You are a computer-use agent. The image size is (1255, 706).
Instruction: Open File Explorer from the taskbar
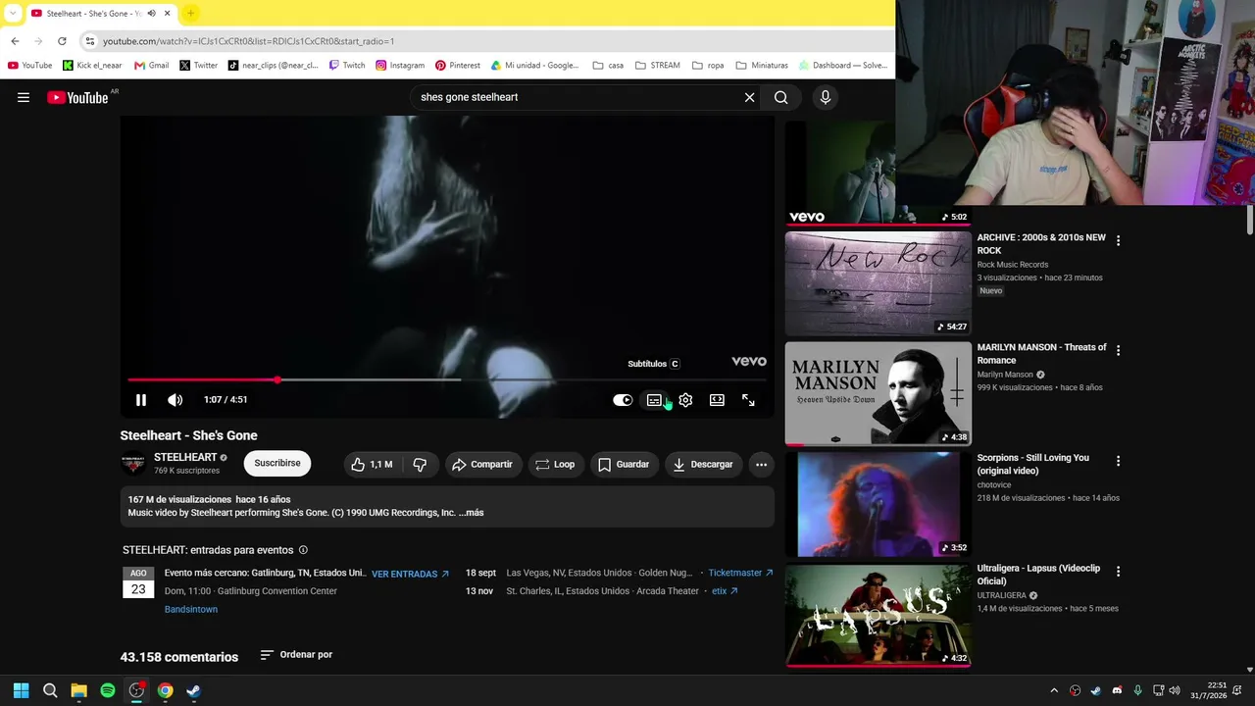(78, 690)
